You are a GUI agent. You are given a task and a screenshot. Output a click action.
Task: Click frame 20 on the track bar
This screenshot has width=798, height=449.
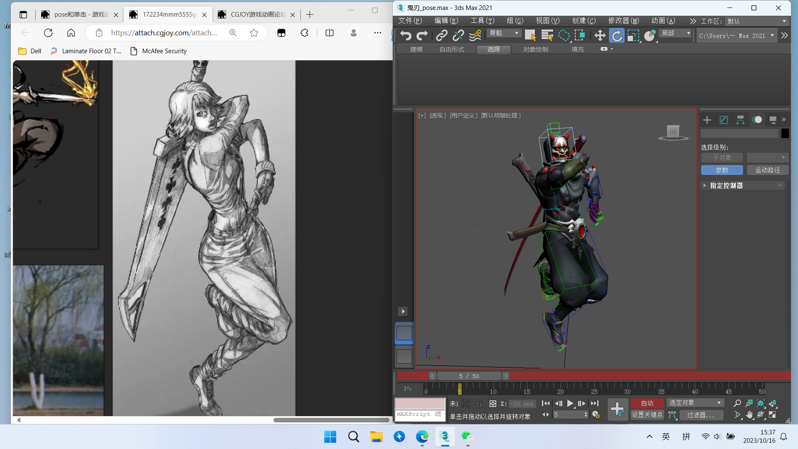pyautogui.click(x=560, y=390)
